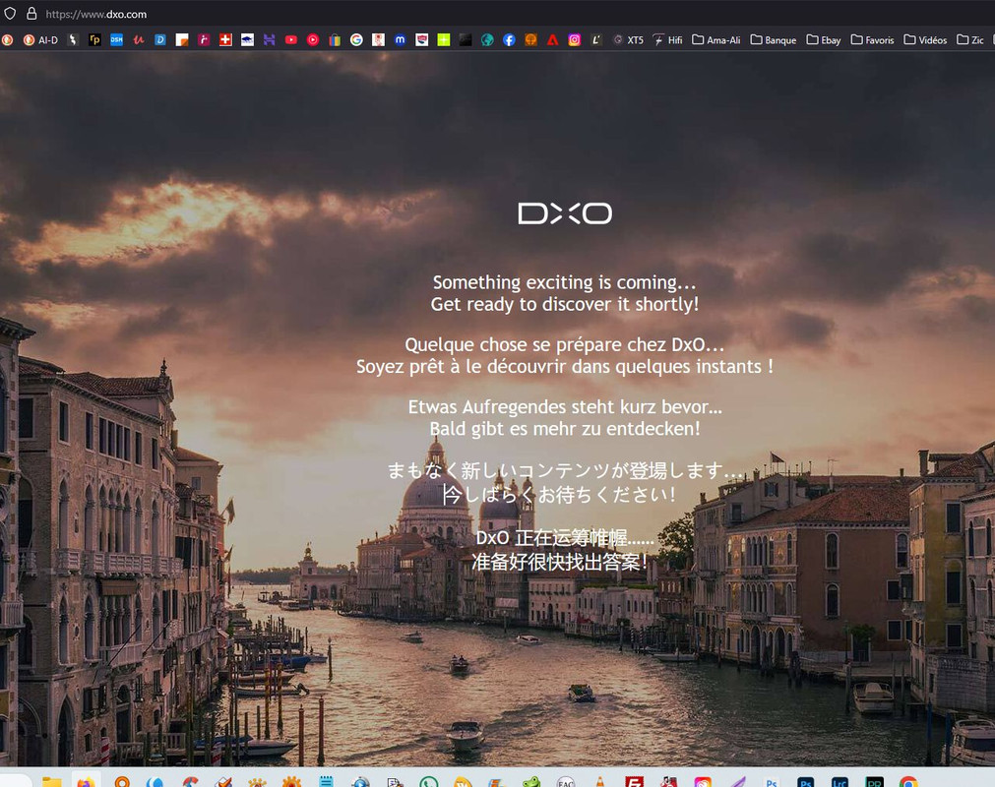Open the shopping bag bookmark icon
Image resolution: width=995 pixels, height=787 pixels.
335,40
